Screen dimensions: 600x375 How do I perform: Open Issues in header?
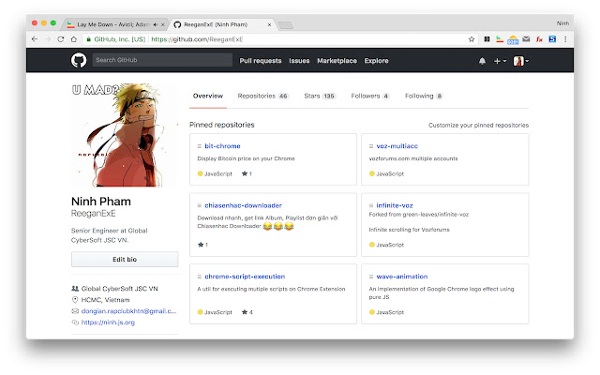[x=299, y=60]
